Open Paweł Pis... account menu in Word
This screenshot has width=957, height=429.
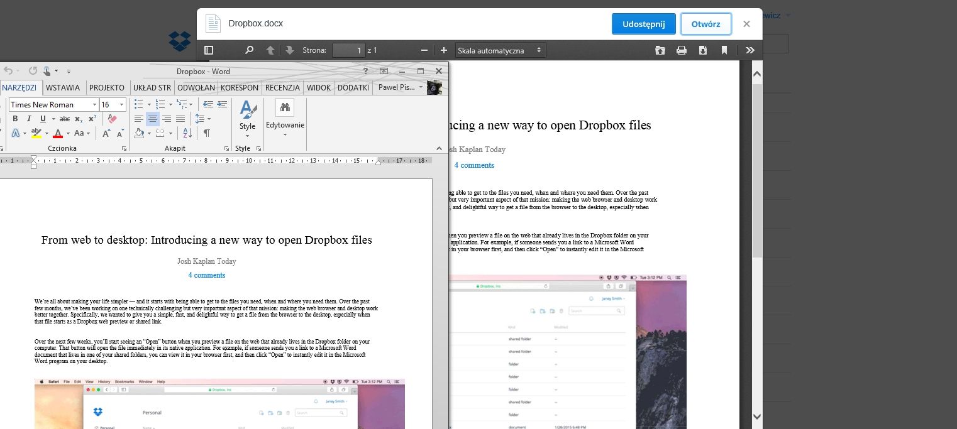[x=402, y=88]
